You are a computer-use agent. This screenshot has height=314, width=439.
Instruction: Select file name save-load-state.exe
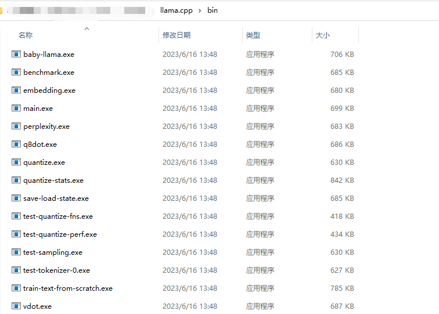(56, 198)
